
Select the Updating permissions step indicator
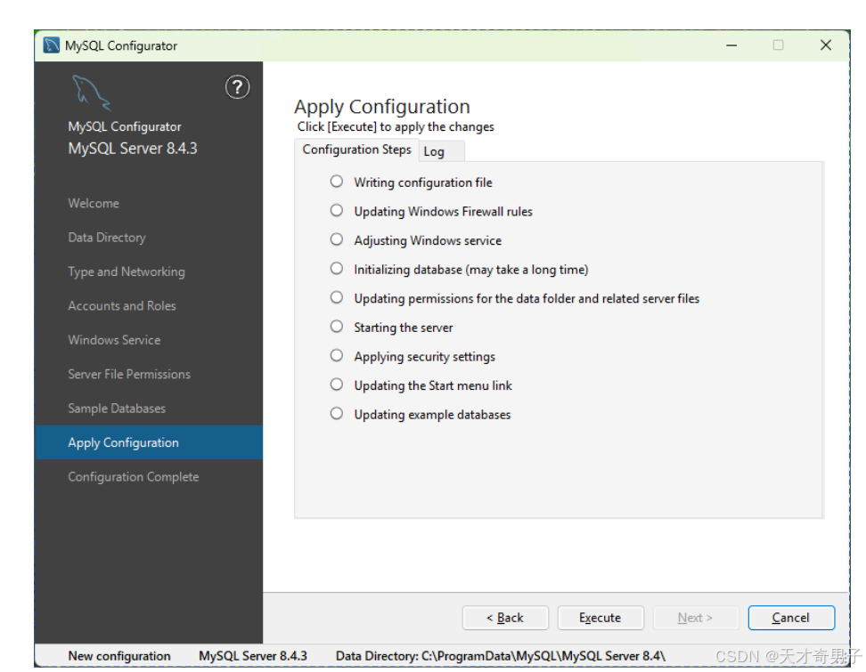[337, 297]
